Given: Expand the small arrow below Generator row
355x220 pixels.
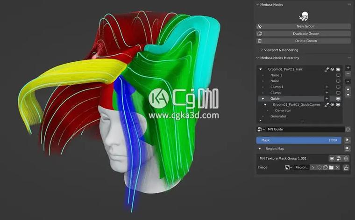Looking at the screenshot, I should click(260, 121).
